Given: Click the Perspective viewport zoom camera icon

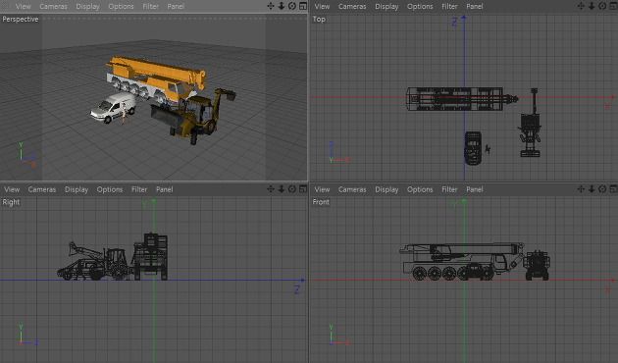Looking at the screenshot, I should [282, 6].
